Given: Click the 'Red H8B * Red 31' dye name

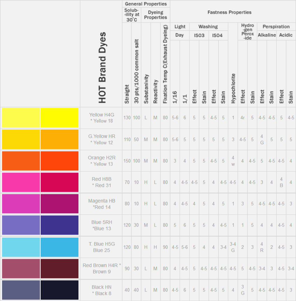Looking at the screenshot, I should 102,182.
